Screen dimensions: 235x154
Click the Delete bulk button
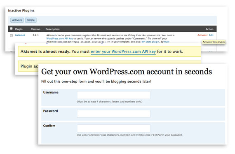(x=31, y=20)
